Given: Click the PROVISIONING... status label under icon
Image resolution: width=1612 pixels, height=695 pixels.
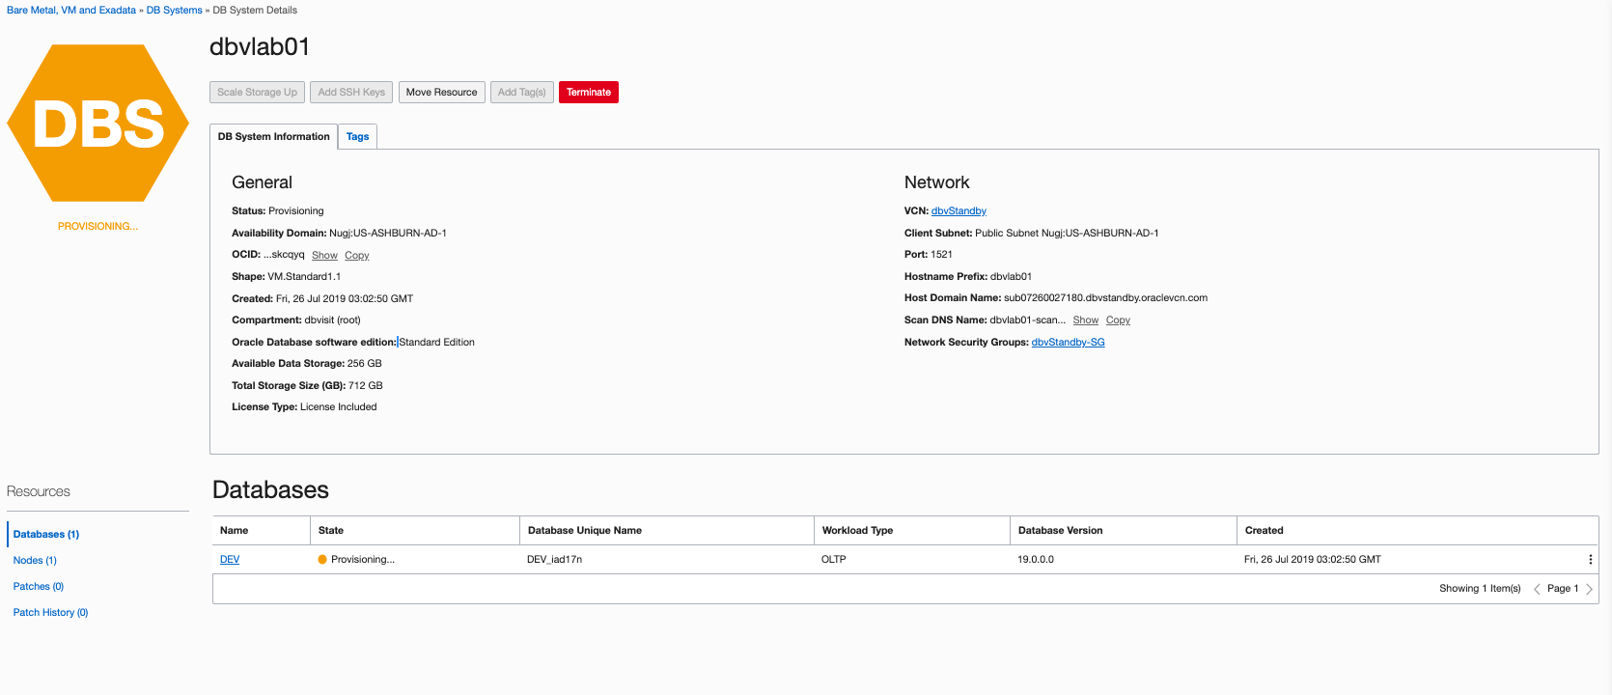Looking at the screenshot, I should pos(97,227).
